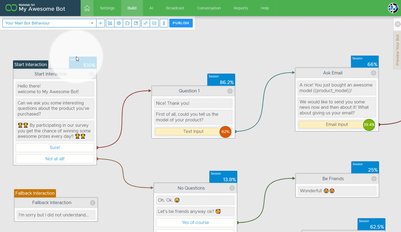The width and height of the screenshot is (401, 232).
Task: Click the collapse arrows toolbar icon
Action: click(x=146, y=23)
